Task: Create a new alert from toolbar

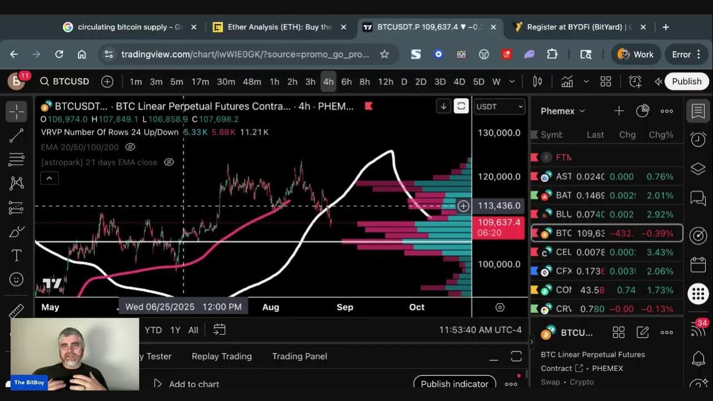Action: pyautogui.click(x=635, y=82)
